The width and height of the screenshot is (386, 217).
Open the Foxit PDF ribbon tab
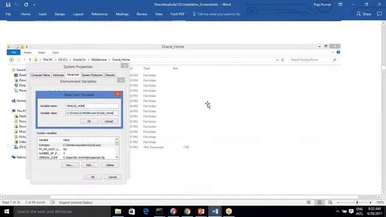(177, 14)
